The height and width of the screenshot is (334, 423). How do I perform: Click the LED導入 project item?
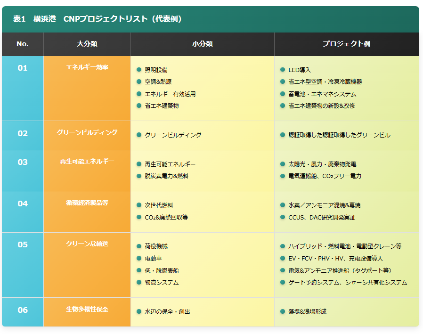click(x=300, y=70)
